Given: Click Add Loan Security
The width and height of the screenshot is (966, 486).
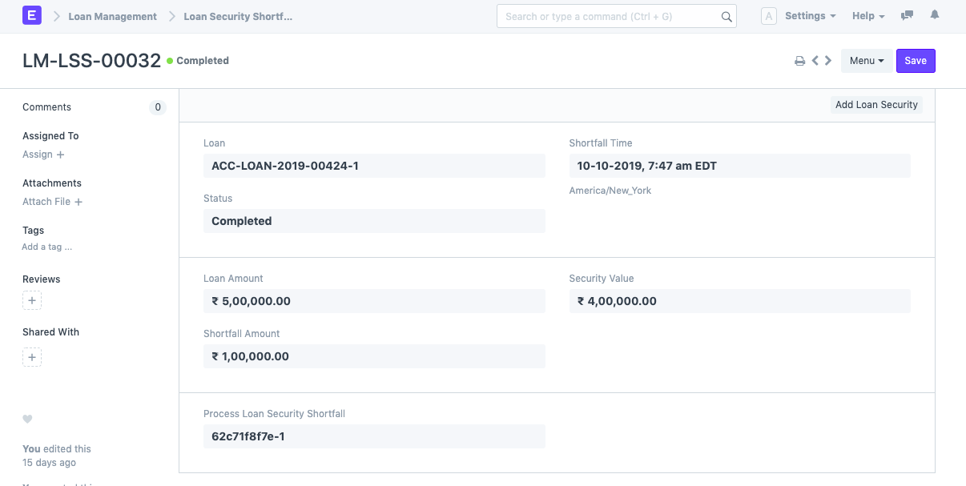Looking at the screenshot, I should point(876,104).
